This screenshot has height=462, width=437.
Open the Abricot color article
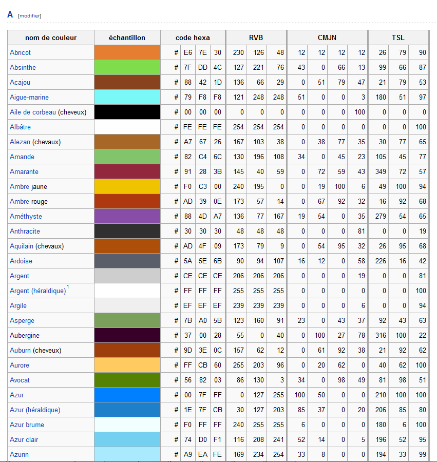point(20,52)
